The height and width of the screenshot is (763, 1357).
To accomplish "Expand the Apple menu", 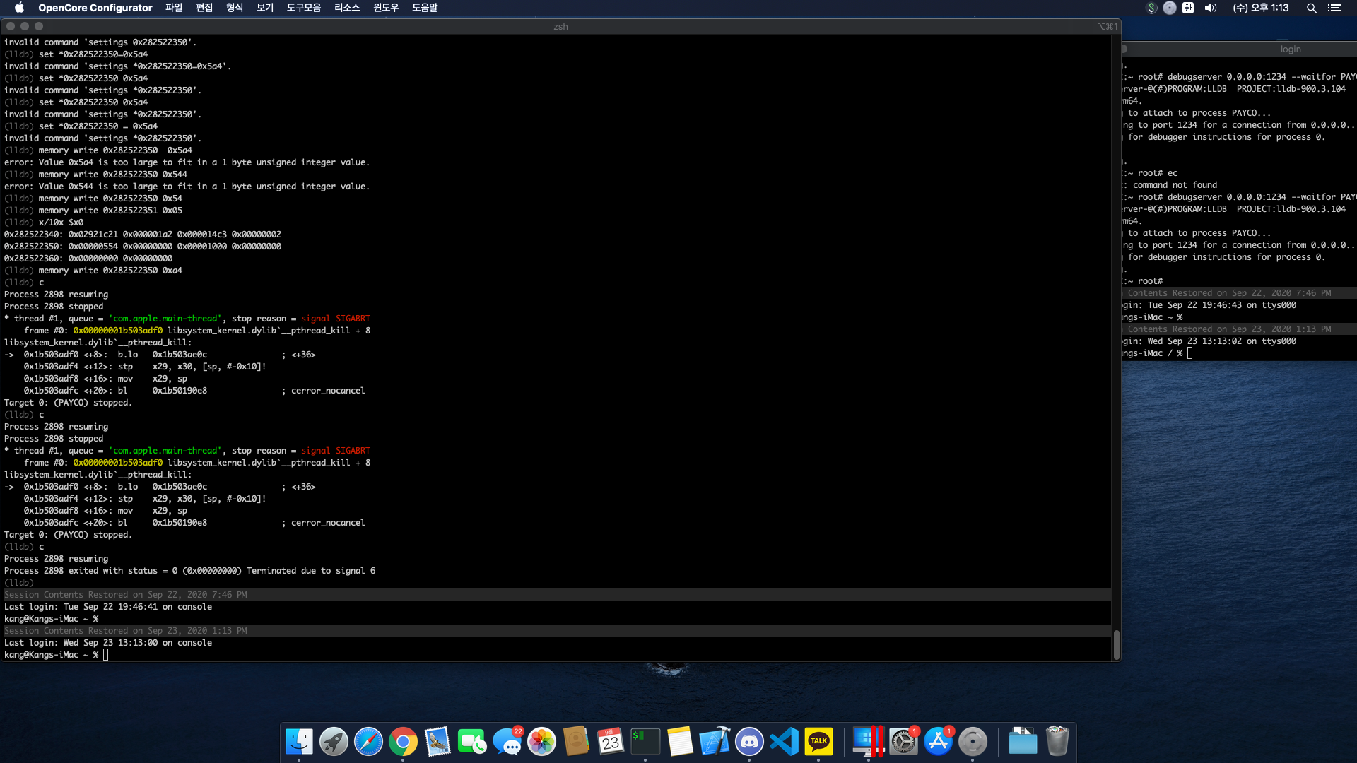I will (x=19, y=8).
